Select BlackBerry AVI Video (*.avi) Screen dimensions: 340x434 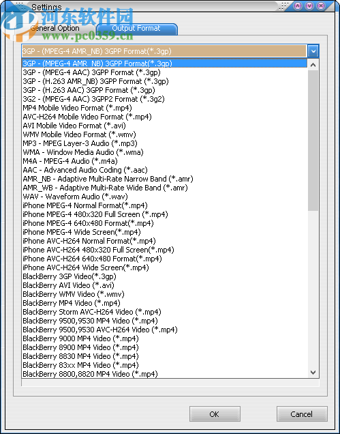pyautogui.click(x=164, y=285)
